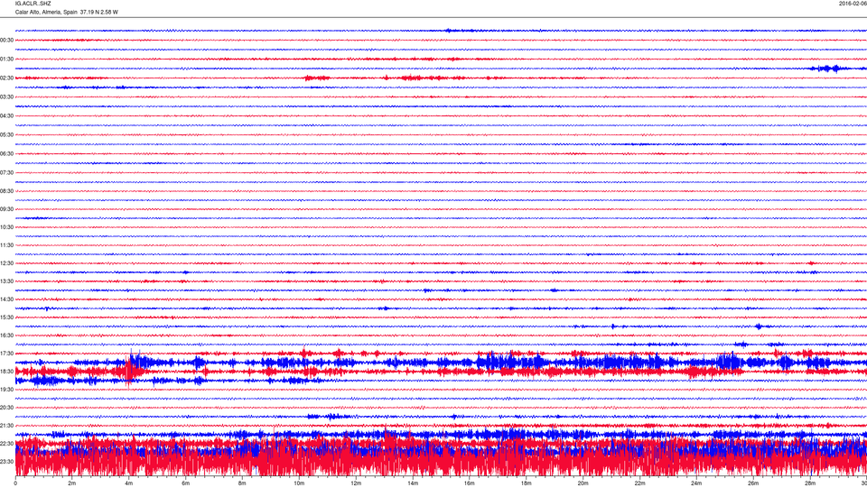
Task: Select the 08:30 time label
Action: point(6,191)
